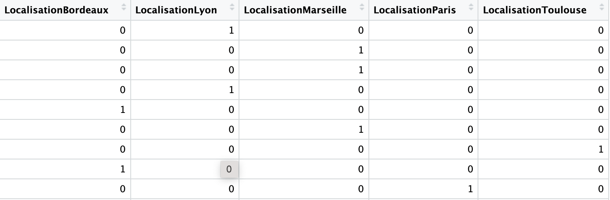
Task: Select the only 1 value in LocalisationToulouse
Action: point(601,149)
